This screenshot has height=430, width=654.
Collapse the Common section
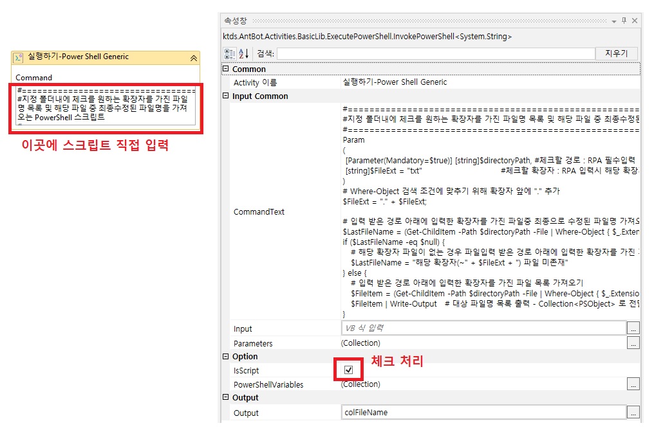(x=225, y=69)
